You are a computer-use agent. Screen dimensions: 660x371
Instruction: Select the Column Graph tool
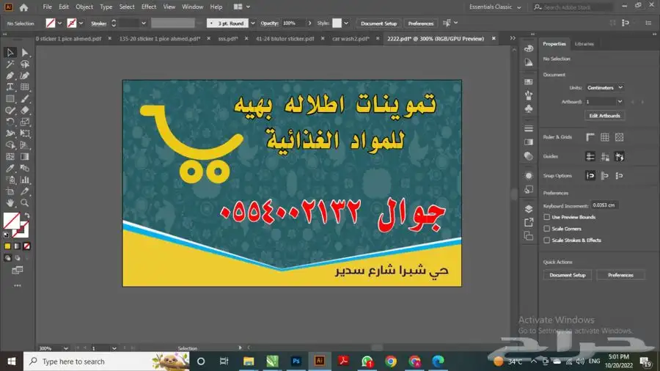click(25, 180)
